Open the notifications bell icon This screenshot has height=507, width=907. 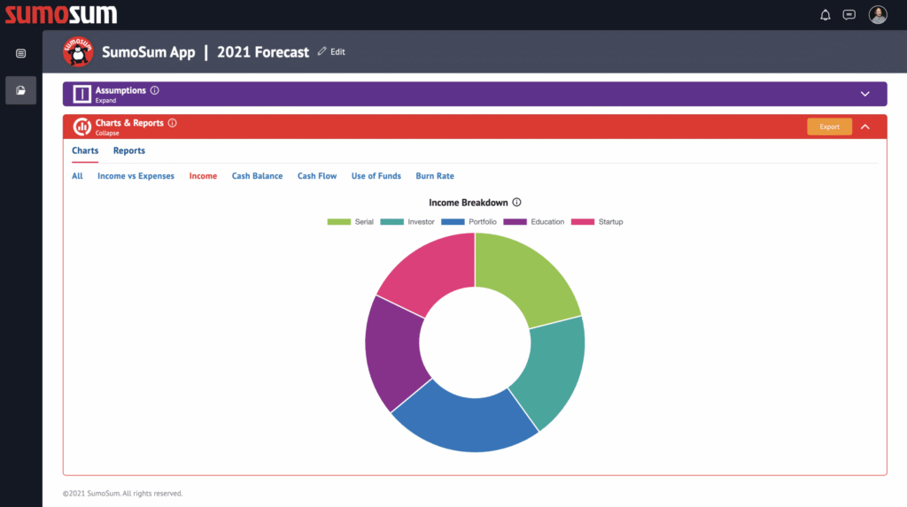826,14
